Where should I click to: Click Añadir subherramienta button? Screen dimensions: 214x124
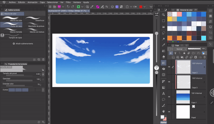[x=23, y=44]
